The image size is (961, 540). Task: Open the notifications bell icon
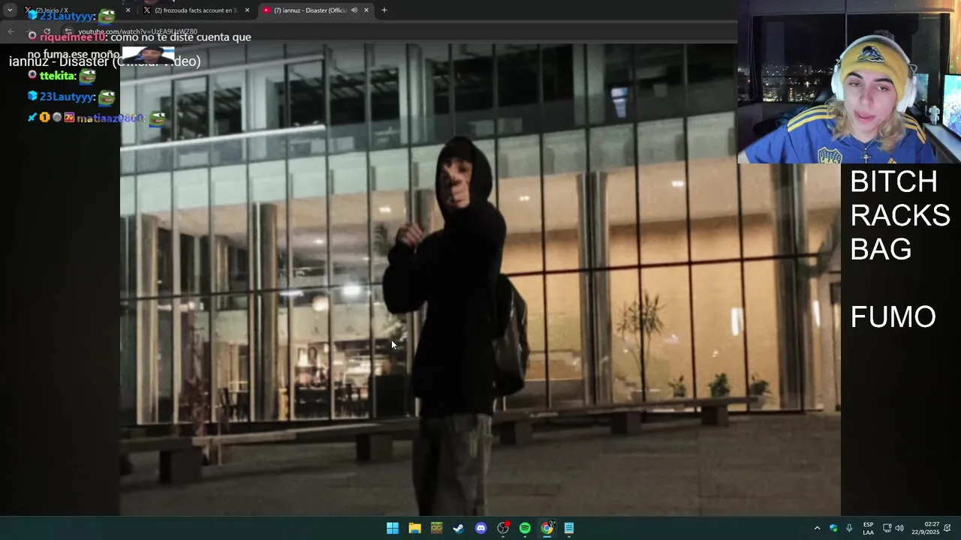pyautogui.click(x=947, y=528)
